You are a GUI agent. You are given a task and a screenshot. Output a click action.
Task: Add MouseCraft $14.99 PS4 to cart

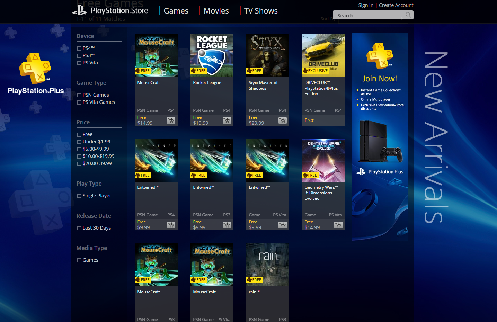pos(171,120)
